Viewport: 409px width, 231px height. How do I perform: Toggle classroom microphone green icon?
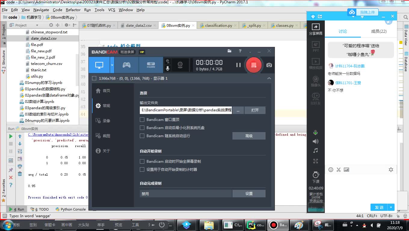[x=315, y=133]
